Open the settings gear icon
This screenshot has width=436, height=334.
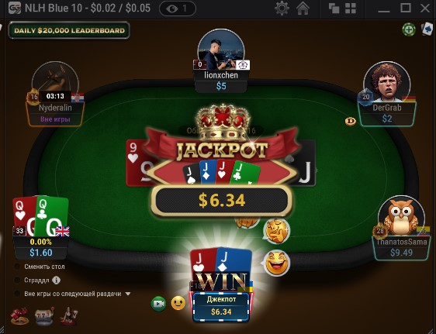click(x=282, y=8)
